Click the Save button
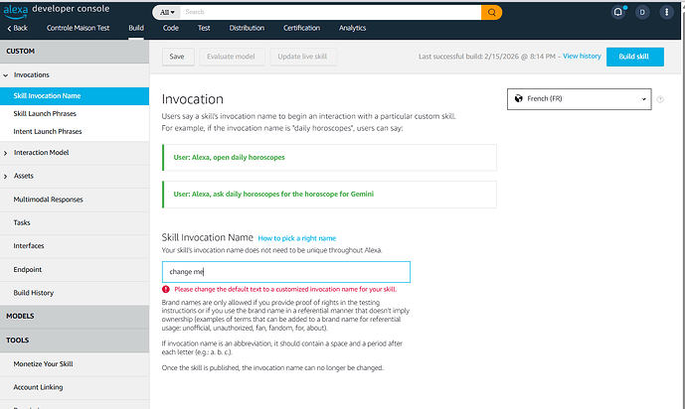685x409 pixels. [x=177, y=57]
